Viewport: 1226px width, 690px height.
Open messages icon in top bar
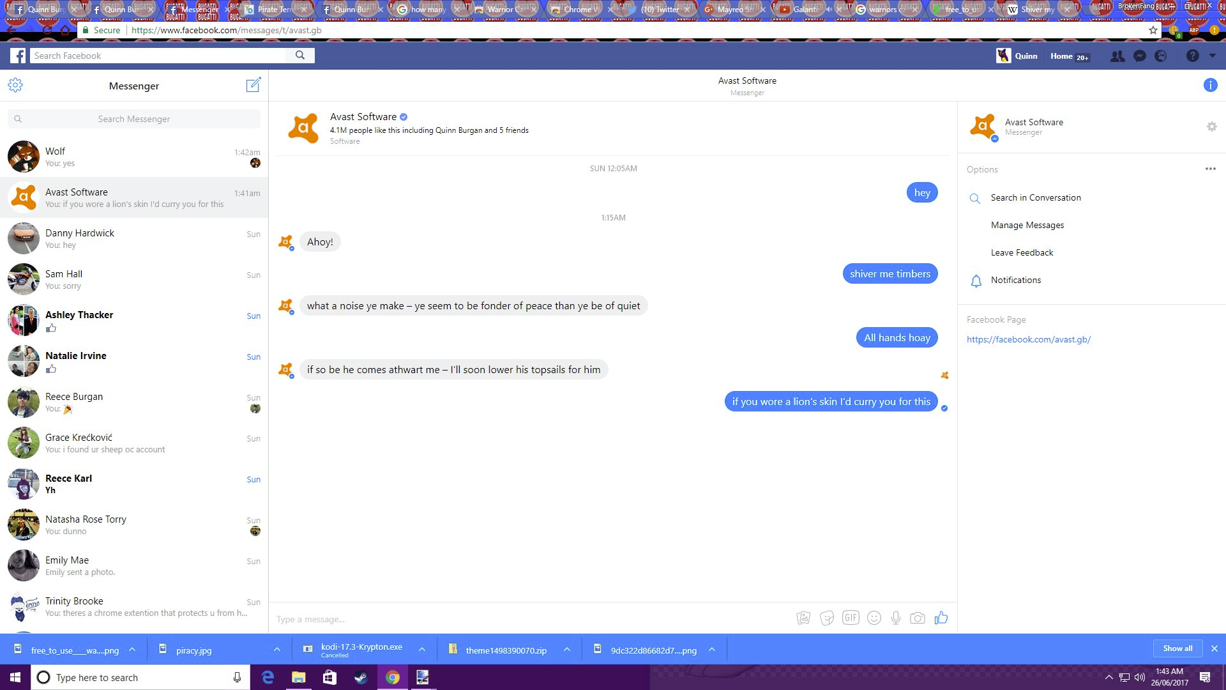click(x=1140, y=56)
